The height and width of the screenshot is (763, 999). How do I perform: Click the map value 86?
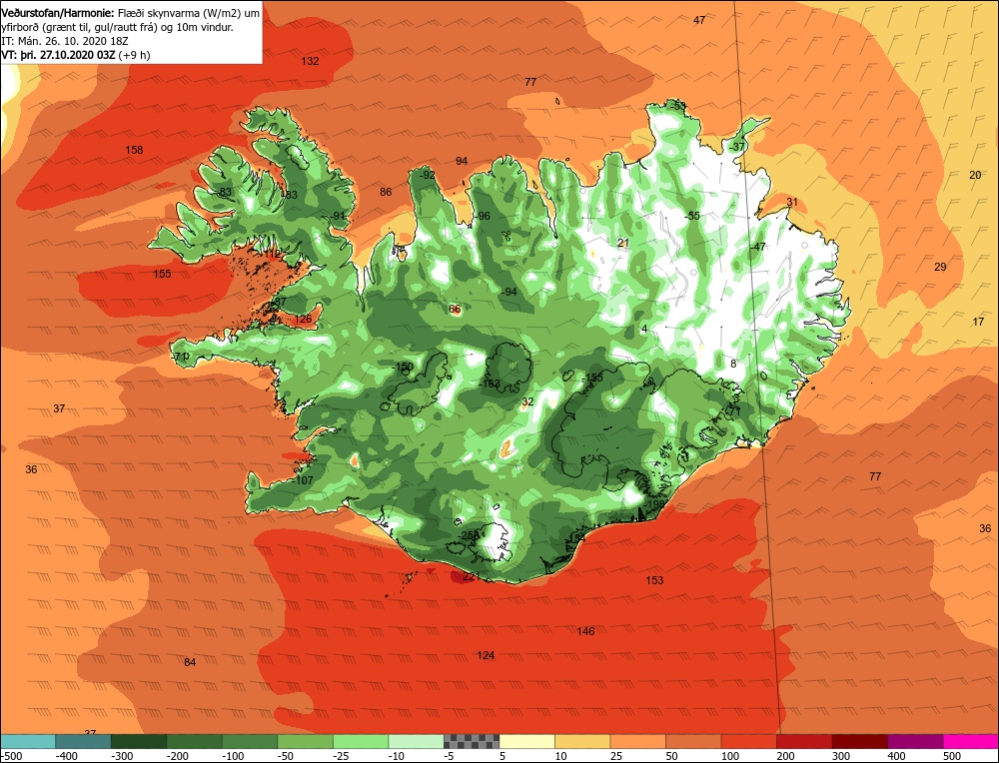(x=386, y=192)
